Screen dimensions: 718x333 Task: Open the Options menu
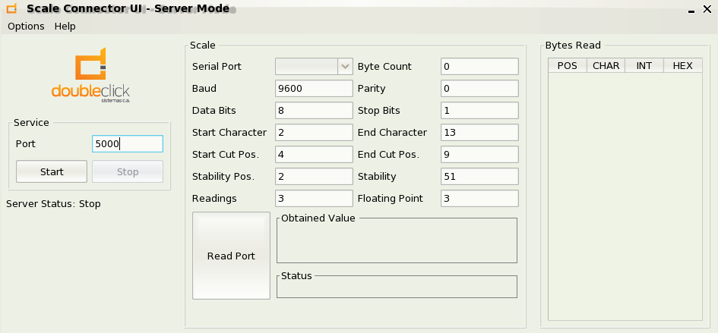point(26,26)
